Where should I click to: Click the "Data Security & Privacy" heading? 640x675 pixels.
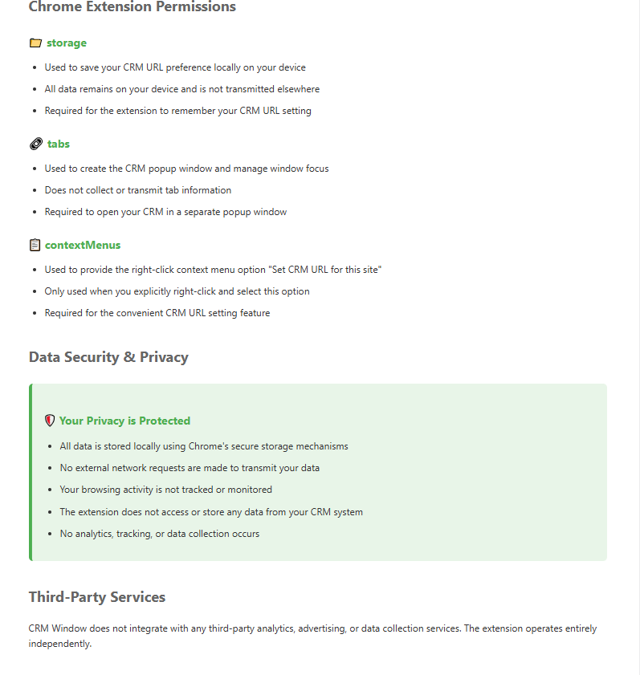(108, 357)
